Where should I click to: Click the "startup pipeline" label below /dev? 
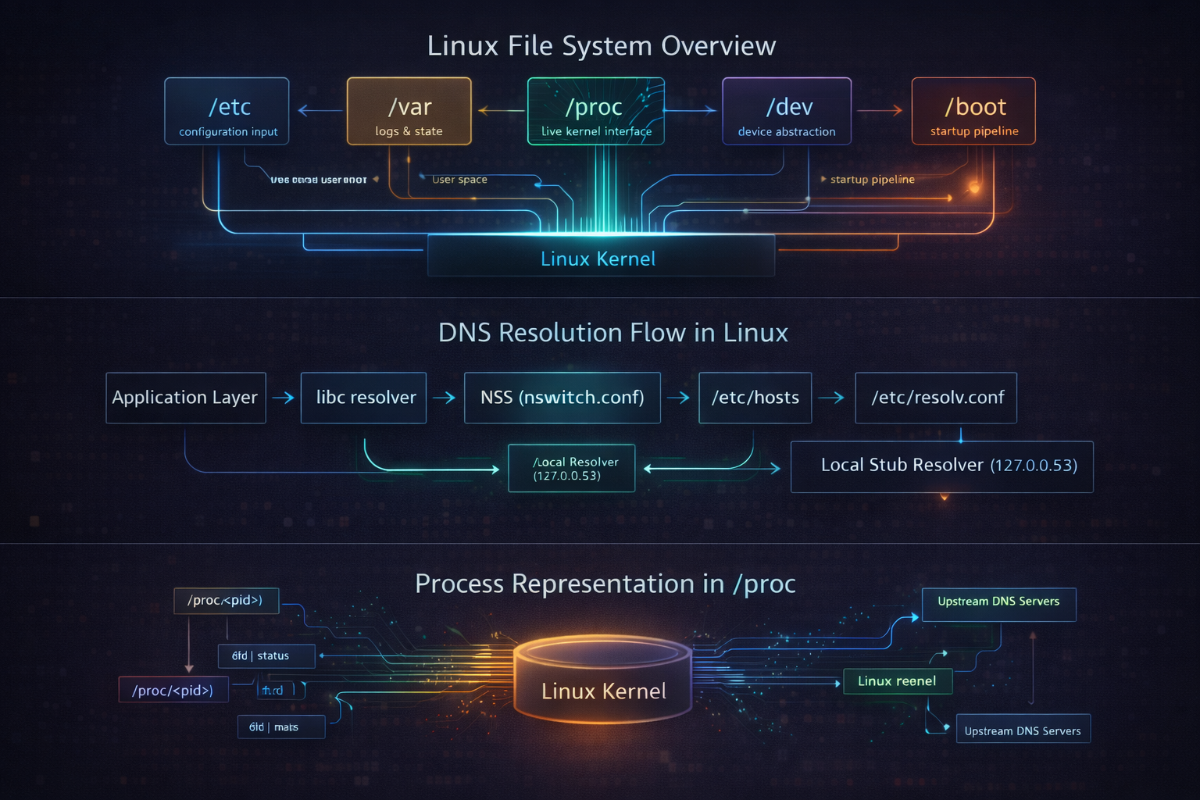pyautogui.click(x=872, y=180)
